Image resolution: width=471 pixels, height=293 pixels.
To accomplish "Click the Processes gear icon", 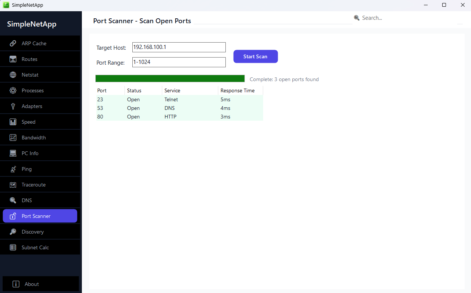I will [x=13, y=90].
